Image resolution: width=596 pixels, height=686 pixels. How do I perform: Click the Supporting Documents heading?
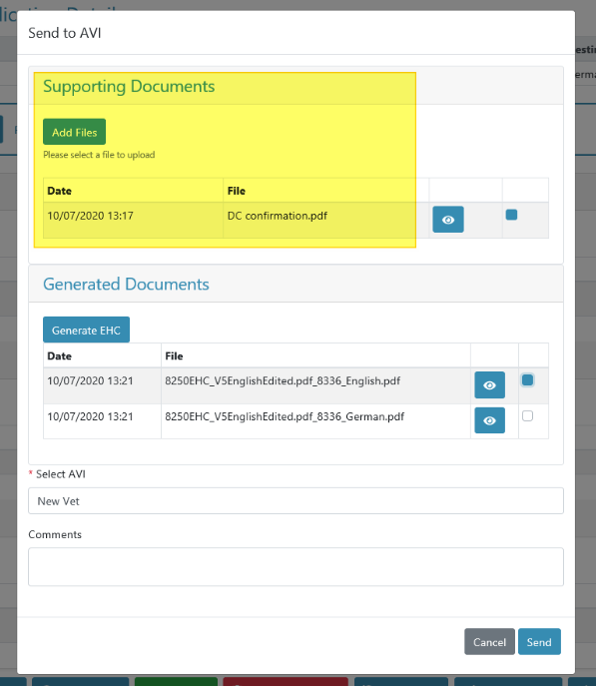[x=129, y=86]
